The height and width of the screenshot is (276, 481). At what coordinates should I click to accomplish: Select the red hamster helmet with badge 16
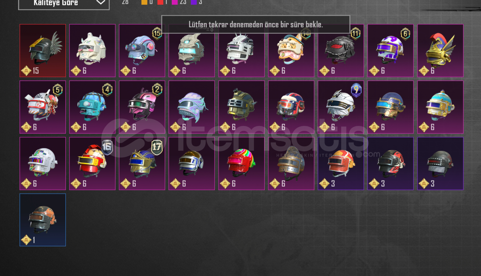(92, 164)
